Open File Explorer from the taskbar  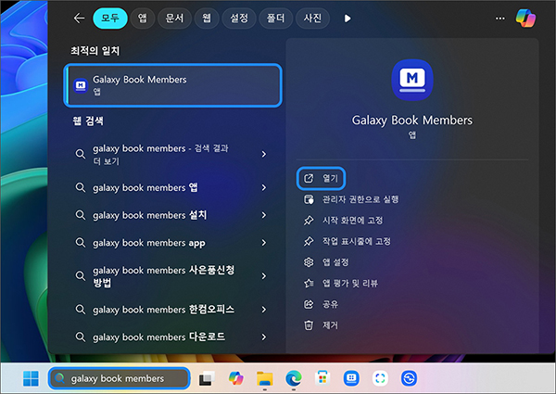click(x=265, y=378)
